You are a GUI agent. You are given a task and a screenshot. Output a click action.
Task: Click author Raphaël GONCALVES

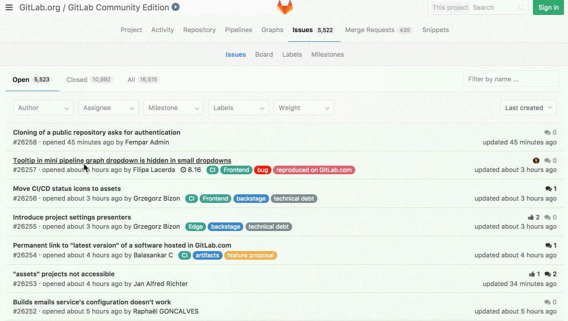click(x=166, y=311)
